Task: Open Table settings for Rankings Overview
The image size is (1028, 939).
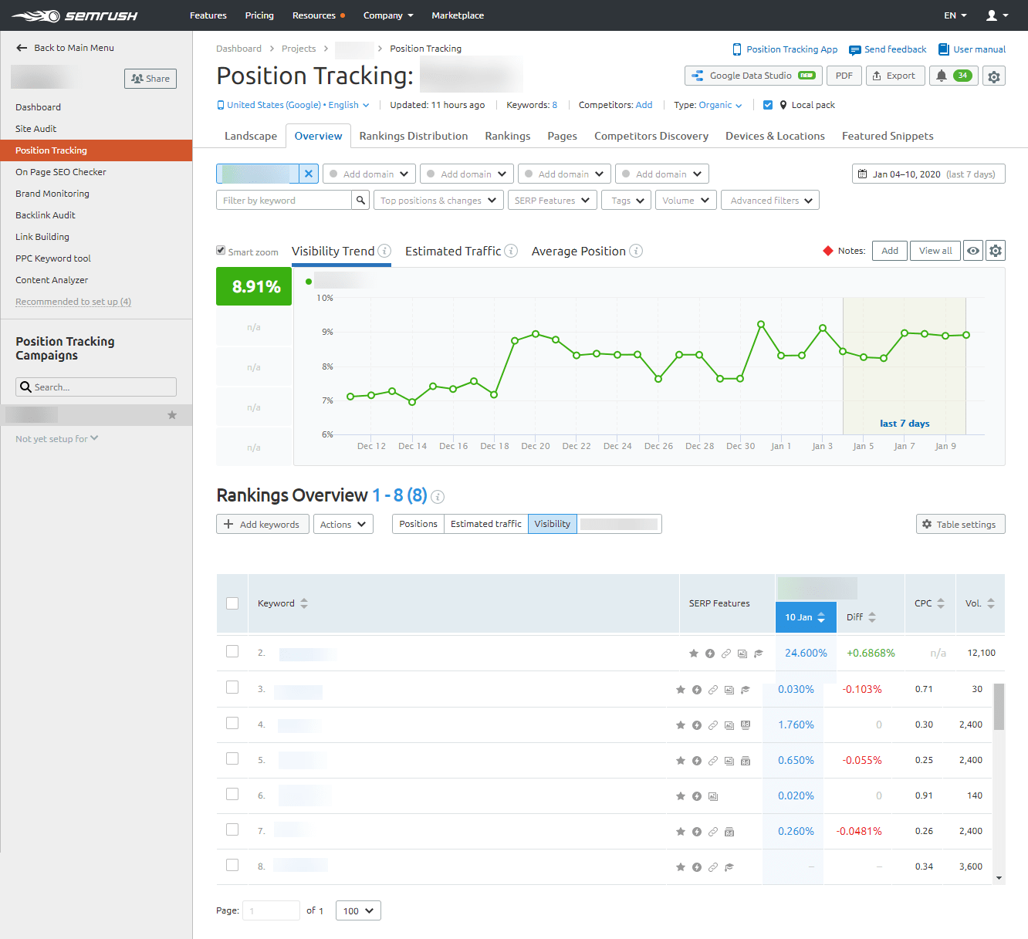Action: (960, 524)
